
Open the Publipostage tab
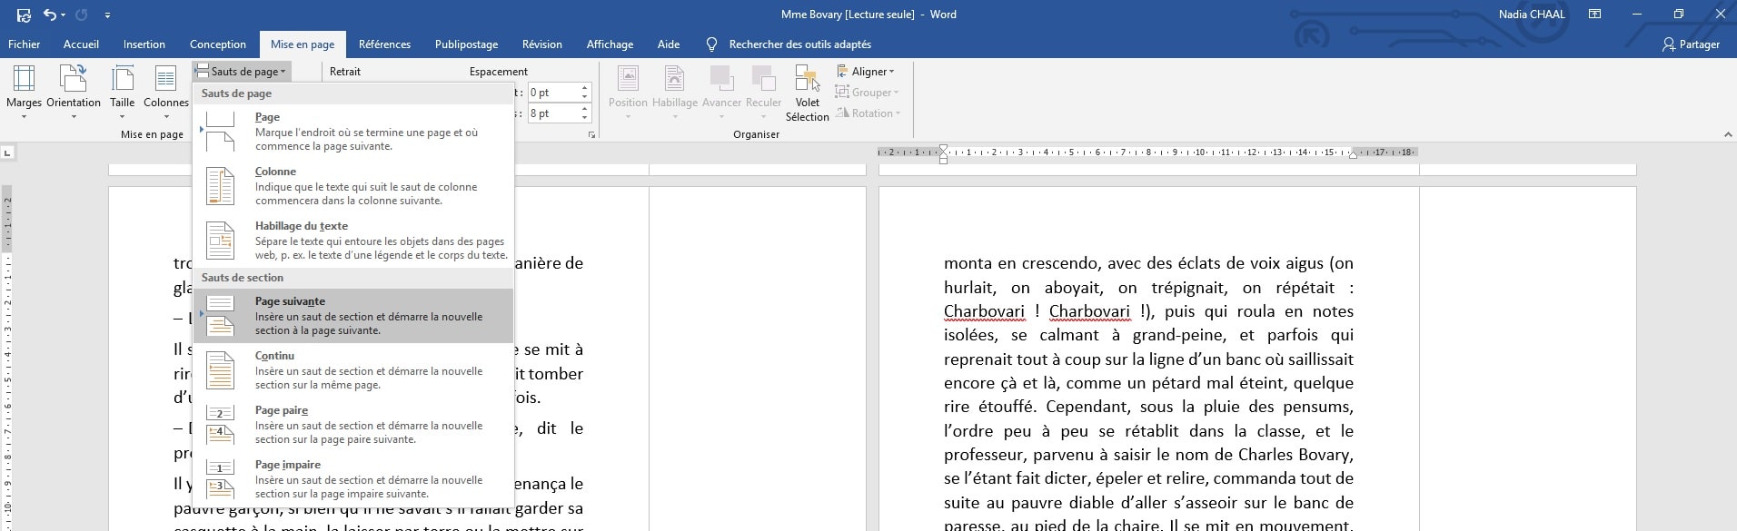pos(466,44)
